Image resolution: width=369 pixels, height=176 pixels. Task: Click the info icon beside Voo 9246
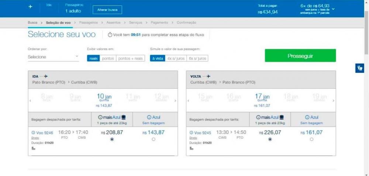[33, 132]
